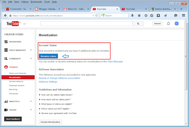This screenshot has width=189, height=127.
Task: Expand "What types of videos are eligible?"
Action: tap(56, 104)
